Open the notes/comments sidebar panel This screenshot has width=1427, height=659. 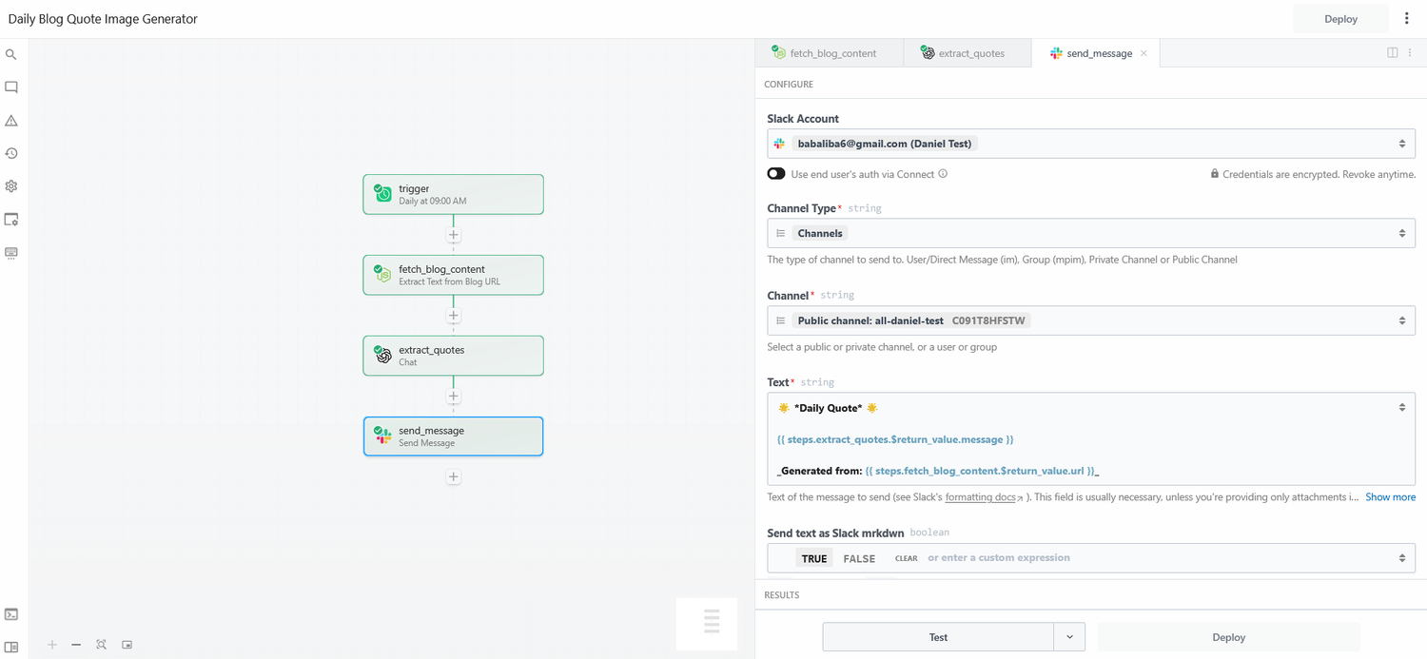pos(11,87)
